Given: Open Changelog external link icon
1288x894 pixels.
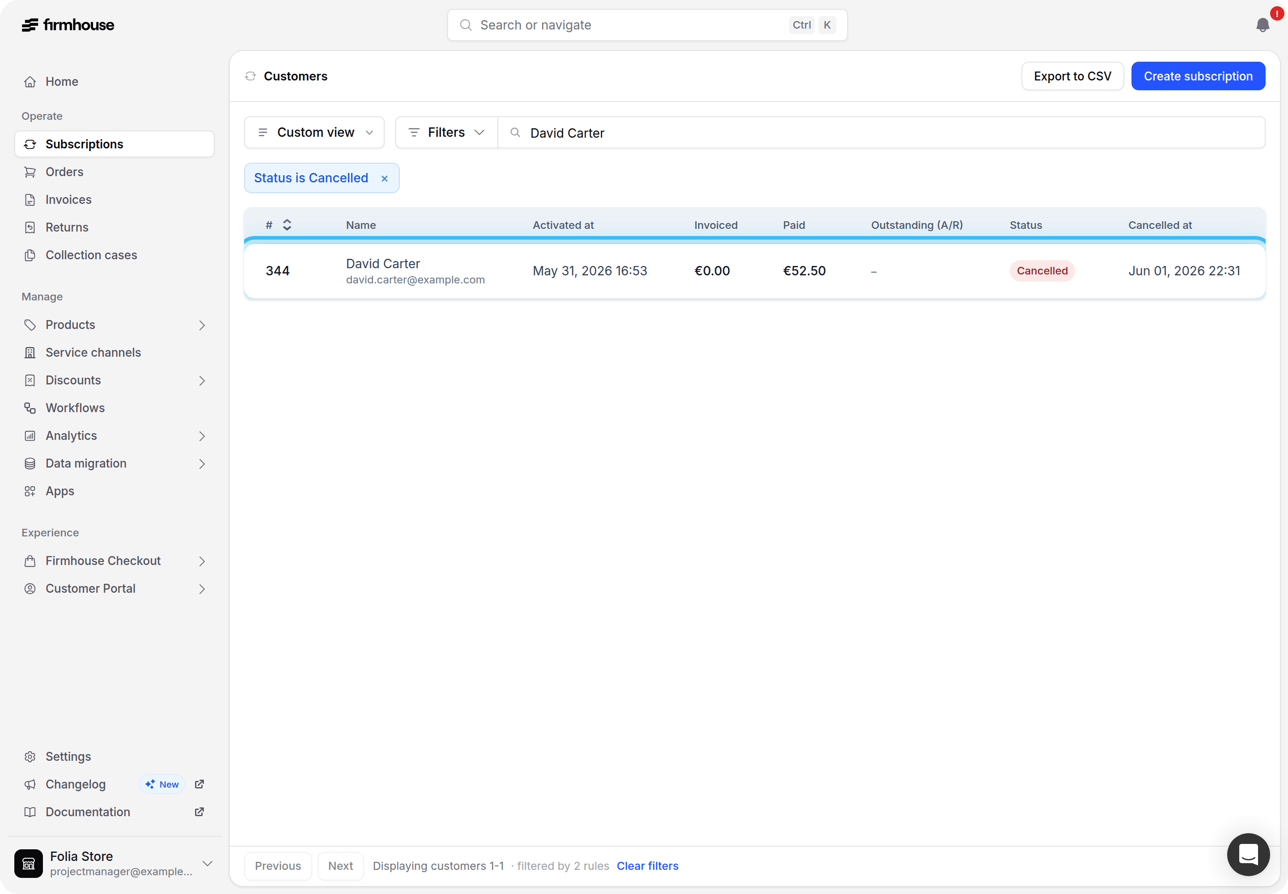Looking at the screenshot, I should [x=199, y=784].
